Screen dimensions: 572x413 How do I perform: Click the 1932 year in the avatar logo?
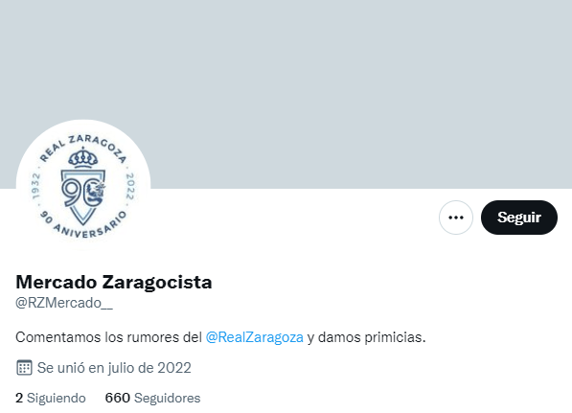(x=35, y=186)
